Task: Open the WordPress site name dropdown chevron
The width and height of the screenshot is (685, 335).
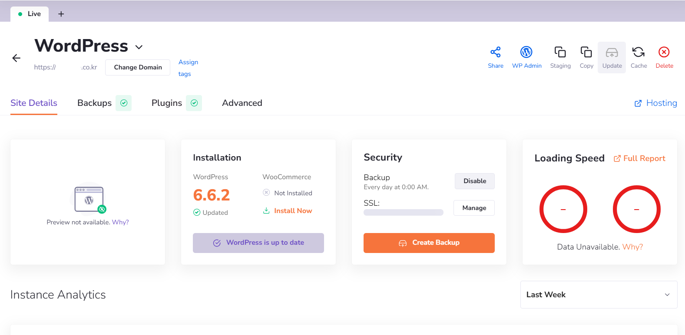Action: [139, 47]
